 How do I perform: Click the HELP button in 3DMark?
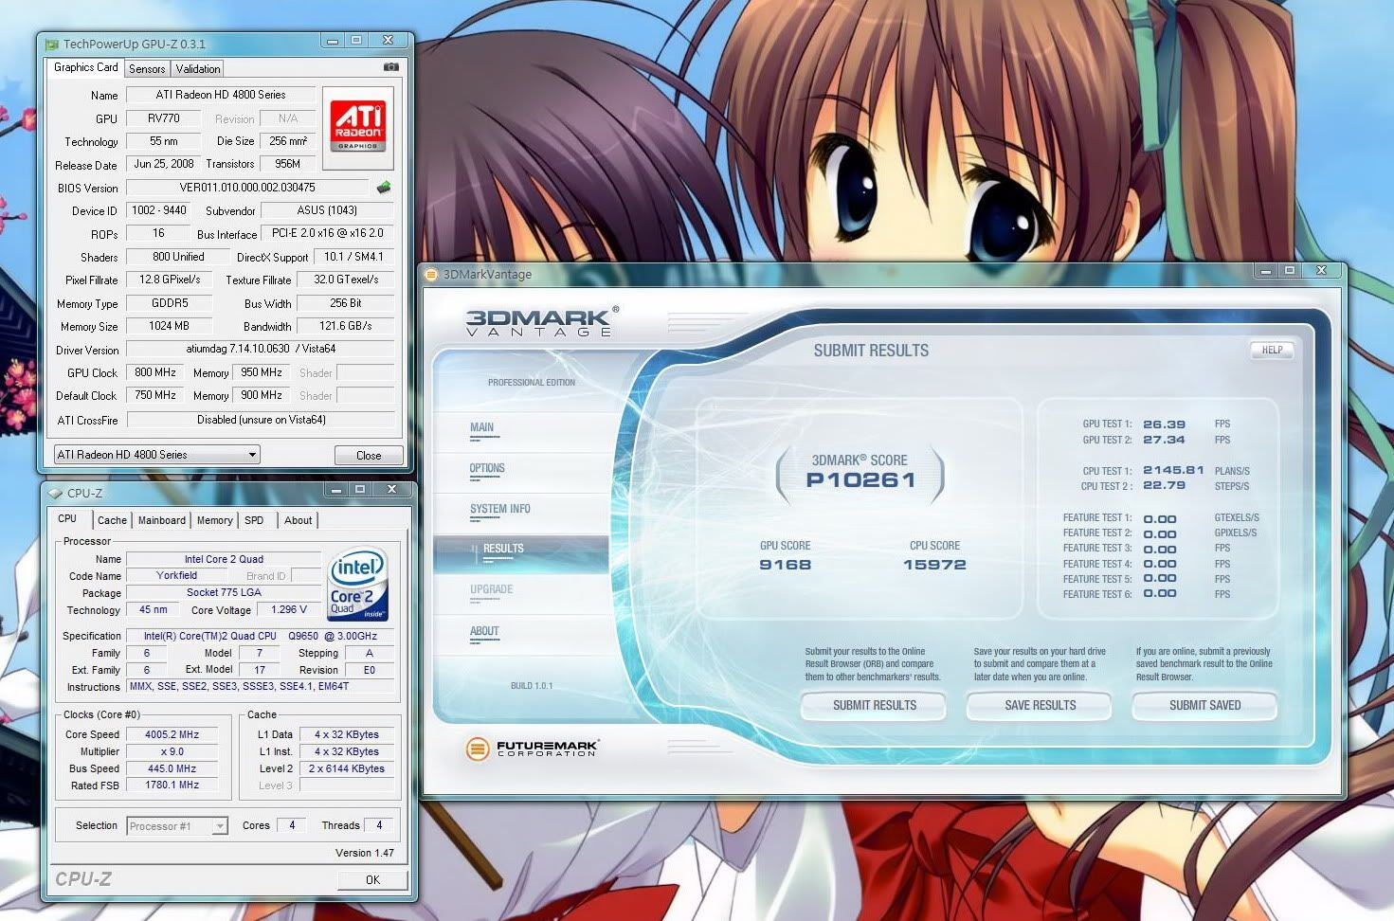(1272, 350)
